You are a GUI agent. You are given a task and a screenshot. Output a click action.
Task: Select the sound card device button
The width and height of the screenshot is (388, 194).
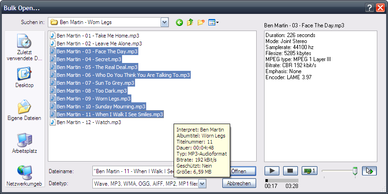coord(309,171)
